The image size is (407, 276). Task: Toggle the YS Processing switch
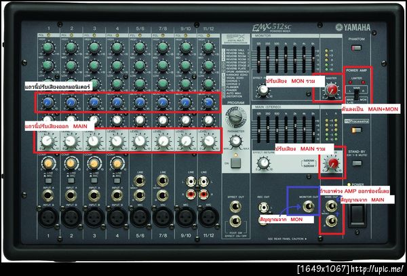(x=357, y=130)
